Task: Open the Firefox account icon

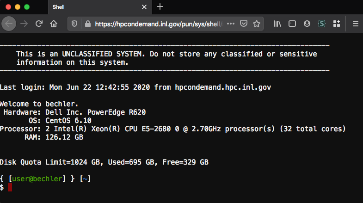Action: (x=307, y=24)
